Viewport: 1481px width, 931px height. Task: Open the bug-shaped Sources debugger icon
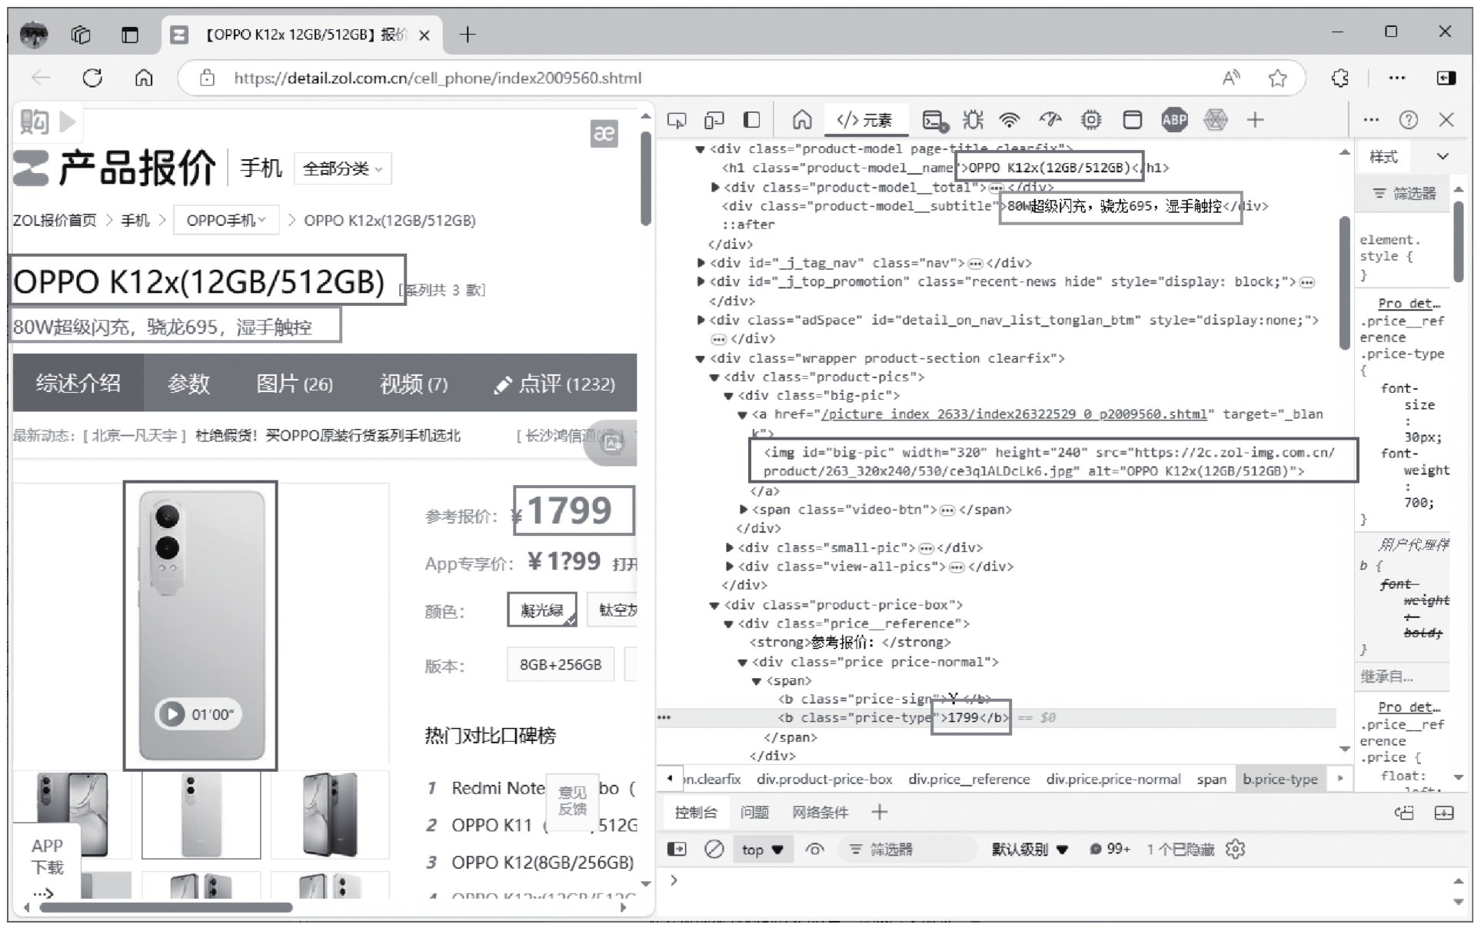(x=973, y=120)
